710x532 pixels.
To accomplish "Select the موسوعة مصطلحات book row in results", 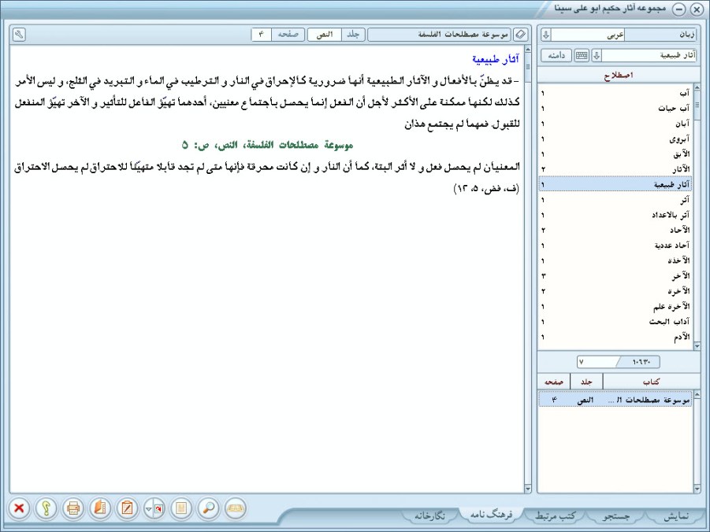I will click(615, 401).
